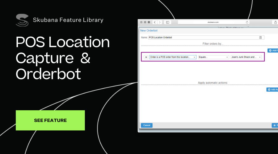Reload page with the refresh icon
278x154 pixels.
247,22
